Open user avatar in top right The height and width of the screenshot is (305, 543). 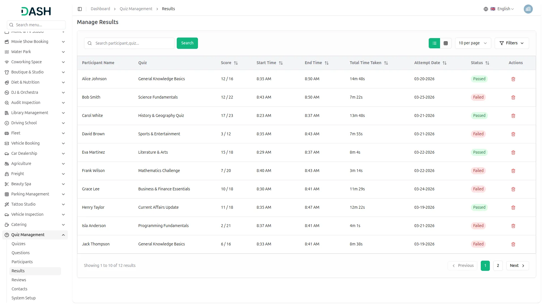click(528, 9)
